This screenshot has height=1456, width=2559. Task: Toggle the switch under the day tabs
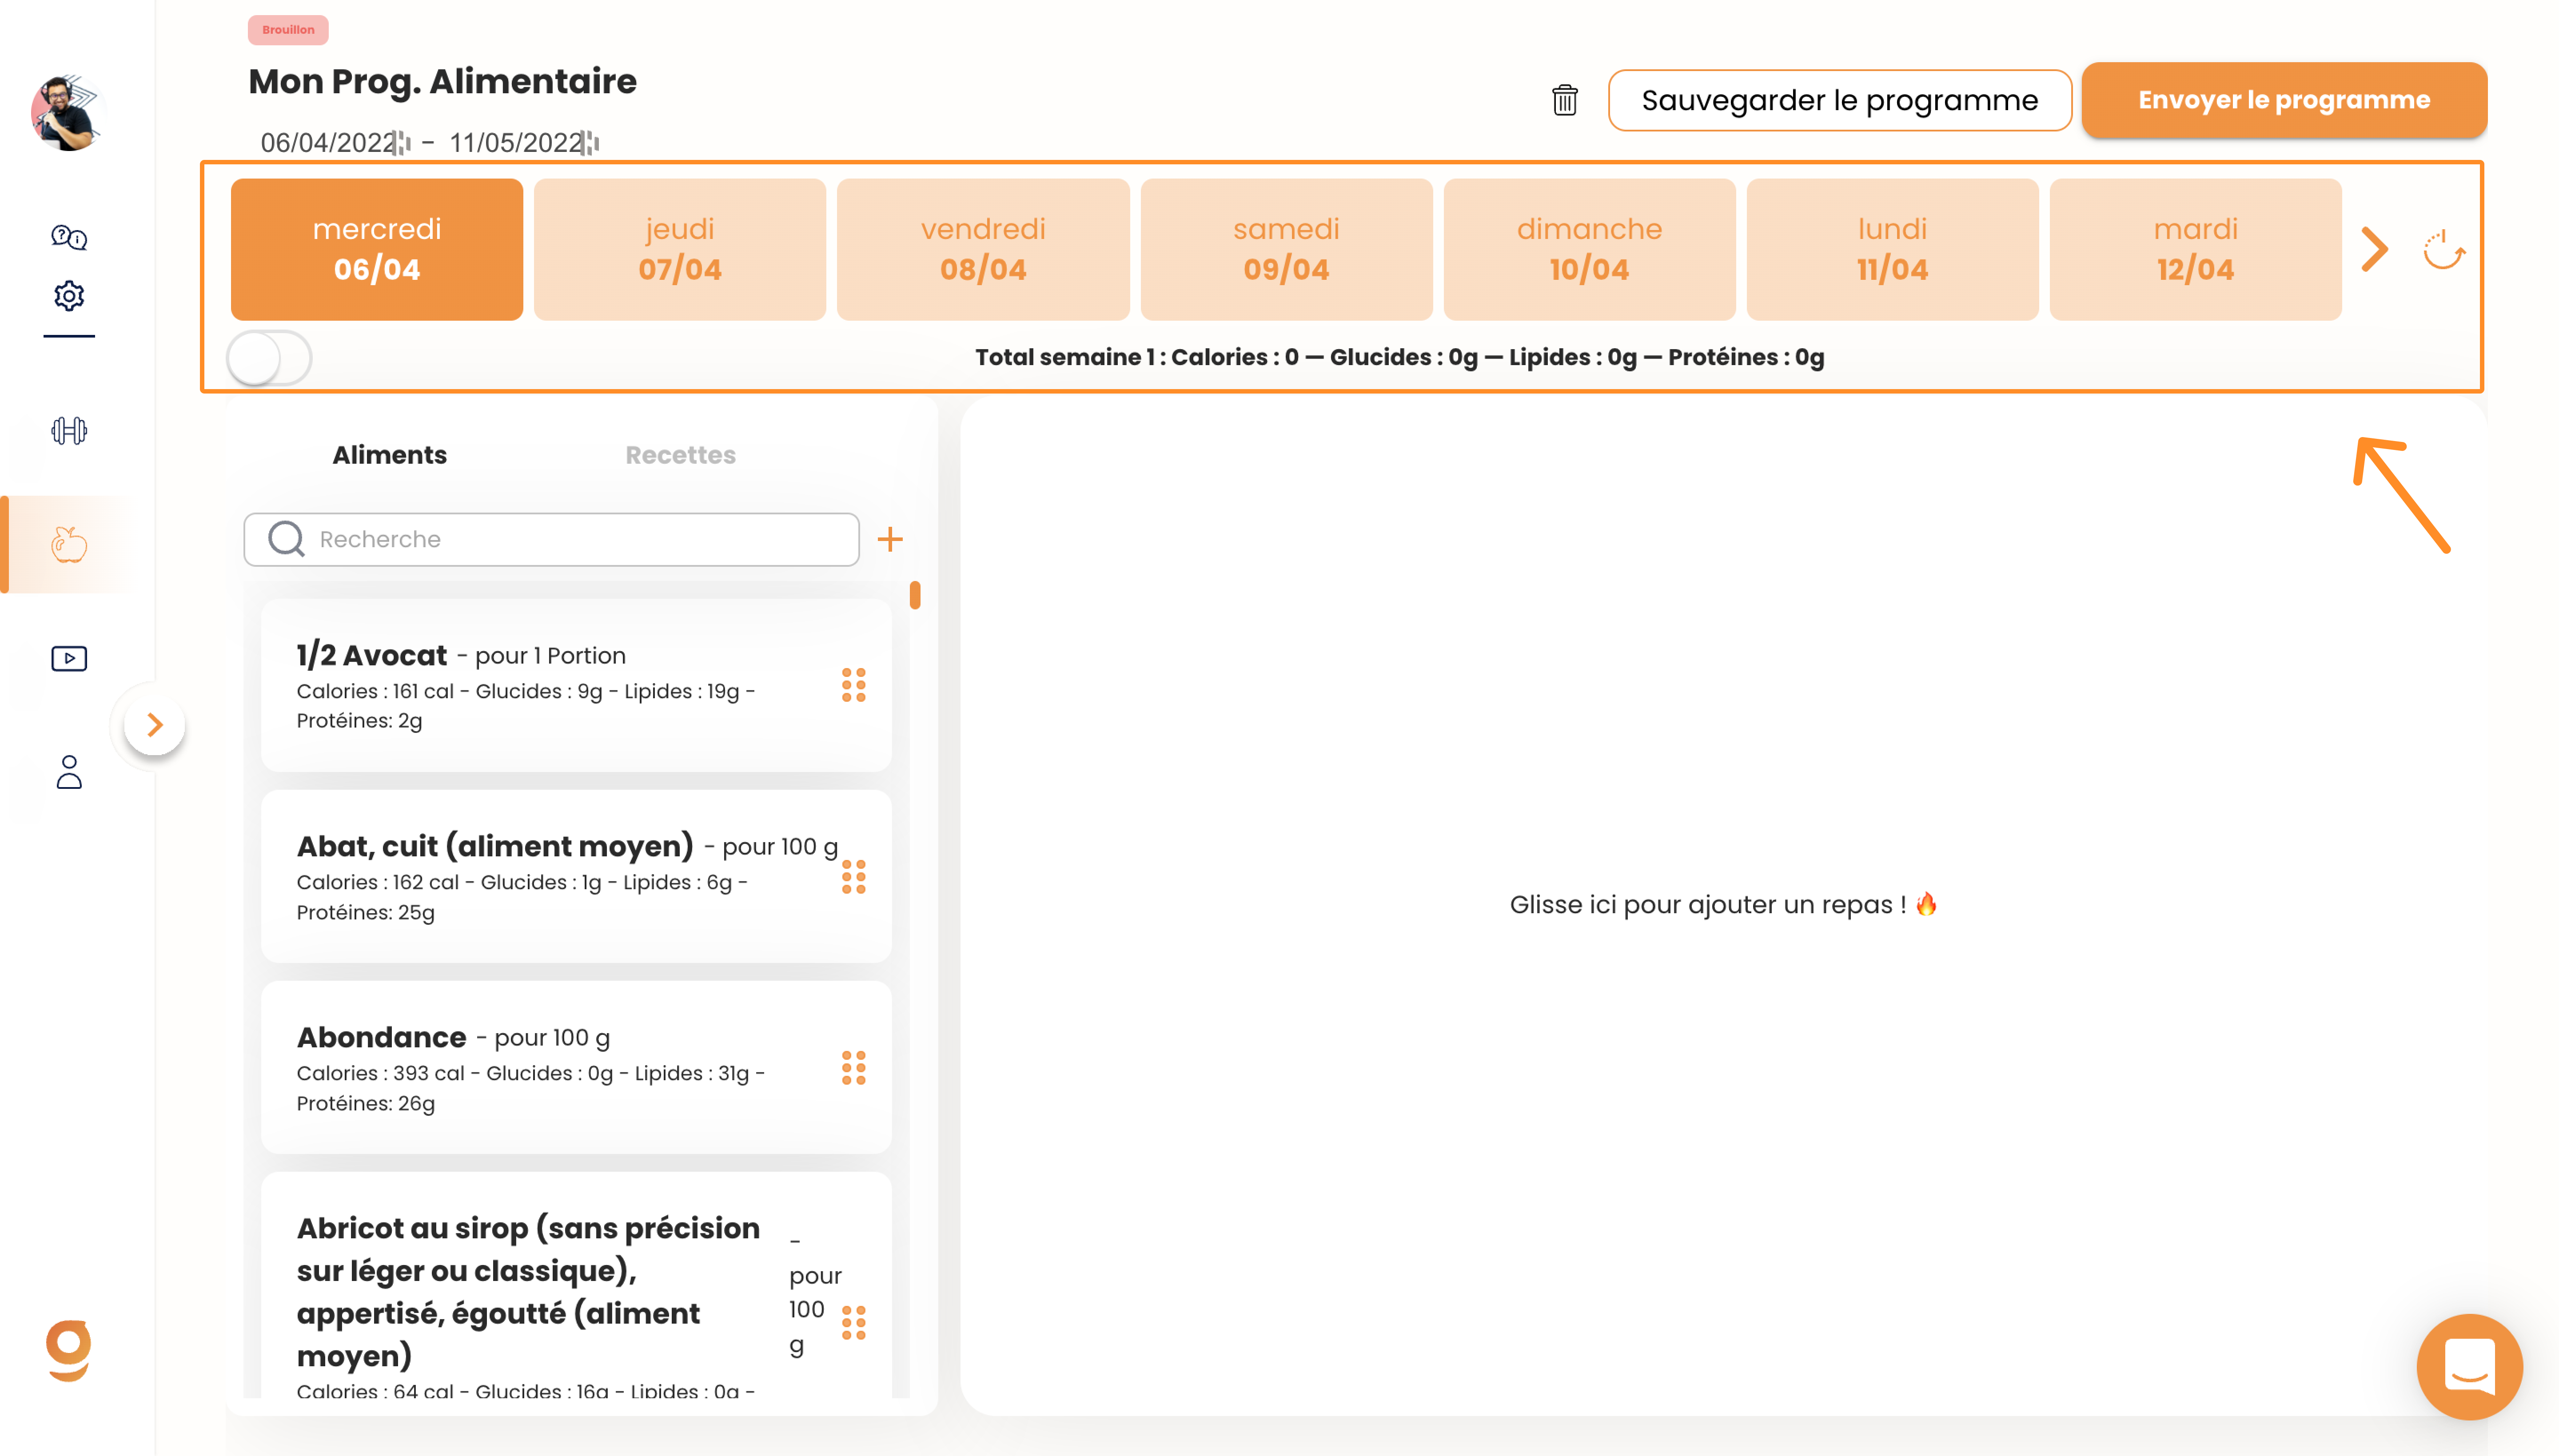click(269, 358)
